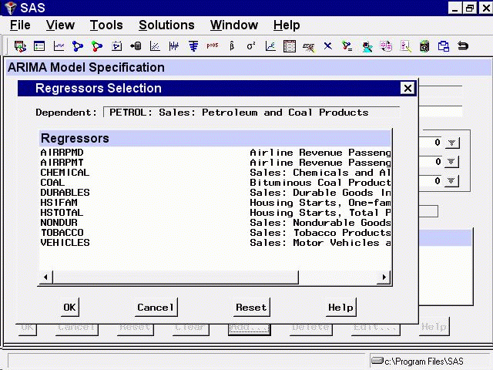The height and width of the screenshot is (370, 493).
Task: Select the DURABLES regressor
Action: tap(216, 193)
